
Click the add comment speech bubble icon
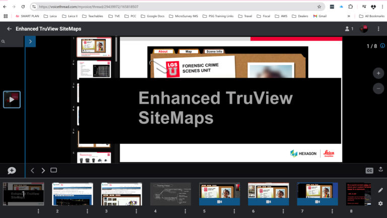coord(12,171)
